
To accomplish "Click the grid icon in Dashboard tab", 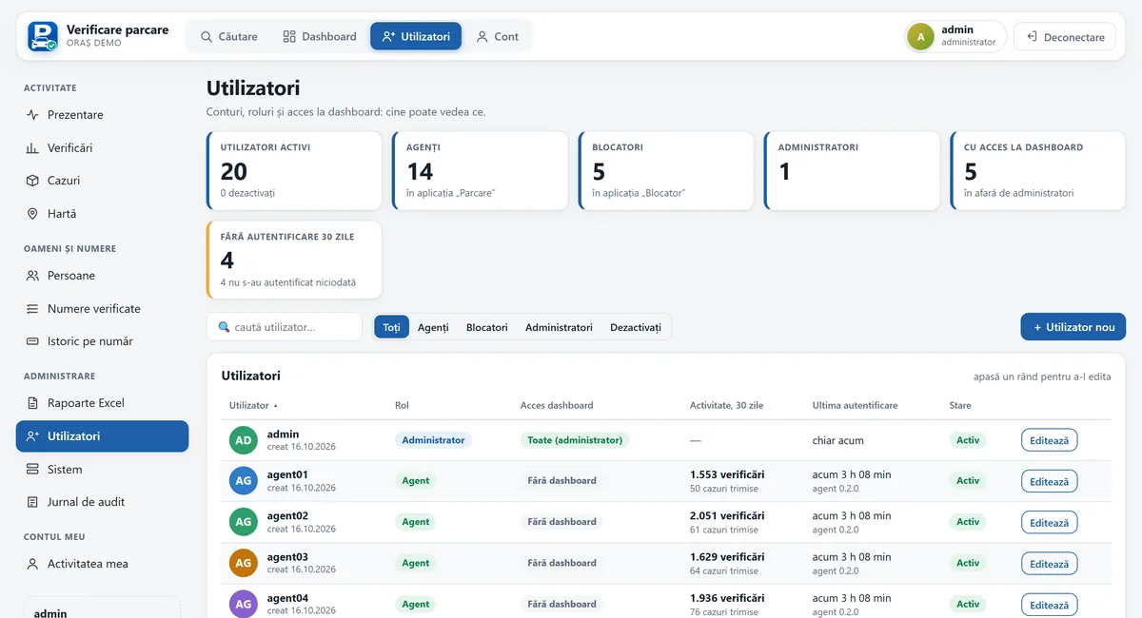I will pos(289,36).
